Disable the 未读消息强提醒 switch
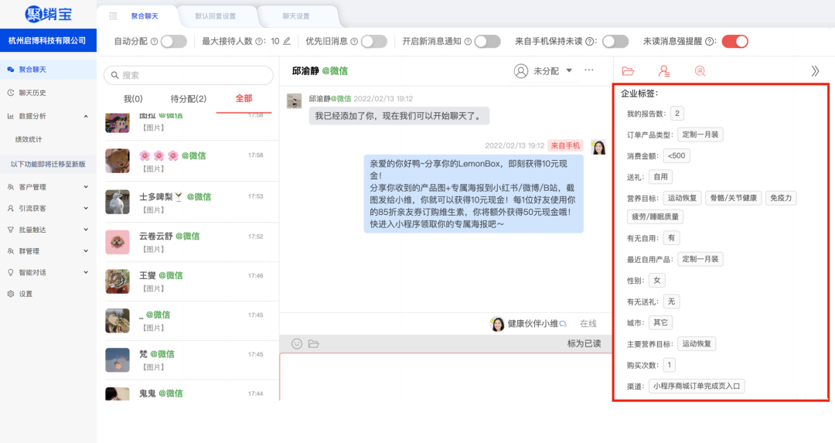The image size is (835, 443). pos(735,42)
